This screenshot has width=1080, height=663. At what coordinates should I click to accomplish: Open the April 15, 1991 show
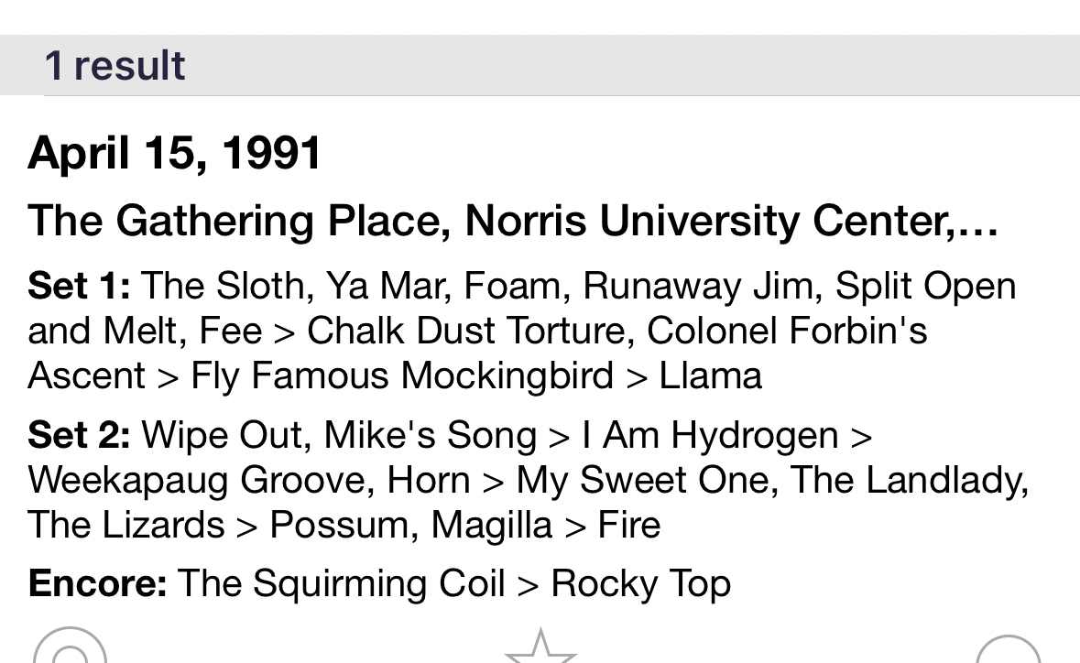click(x=175, y=153)
